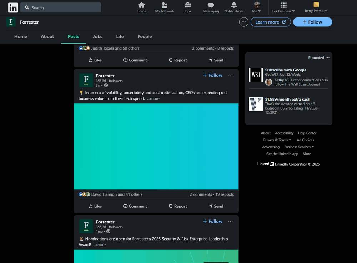
Task: Repost the post with 19 reposts
Action: click(x=177, y=206)
